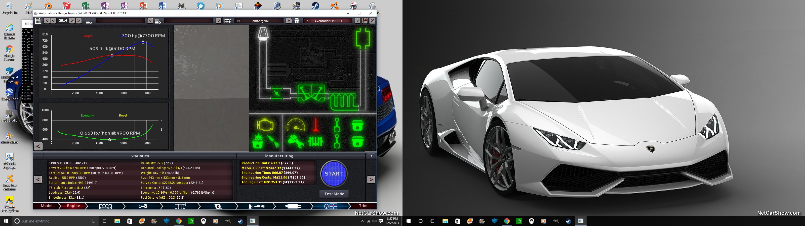The height and width of the screenshot is (226, 805).
Task: Click the red X delete engine icon
Action: click(x=373, y=21)
